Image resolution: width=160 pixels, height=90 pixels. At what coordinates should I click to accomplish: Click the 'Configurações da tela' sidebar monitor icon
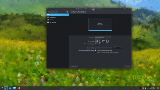pyautogui.click(x=48, y=15)
